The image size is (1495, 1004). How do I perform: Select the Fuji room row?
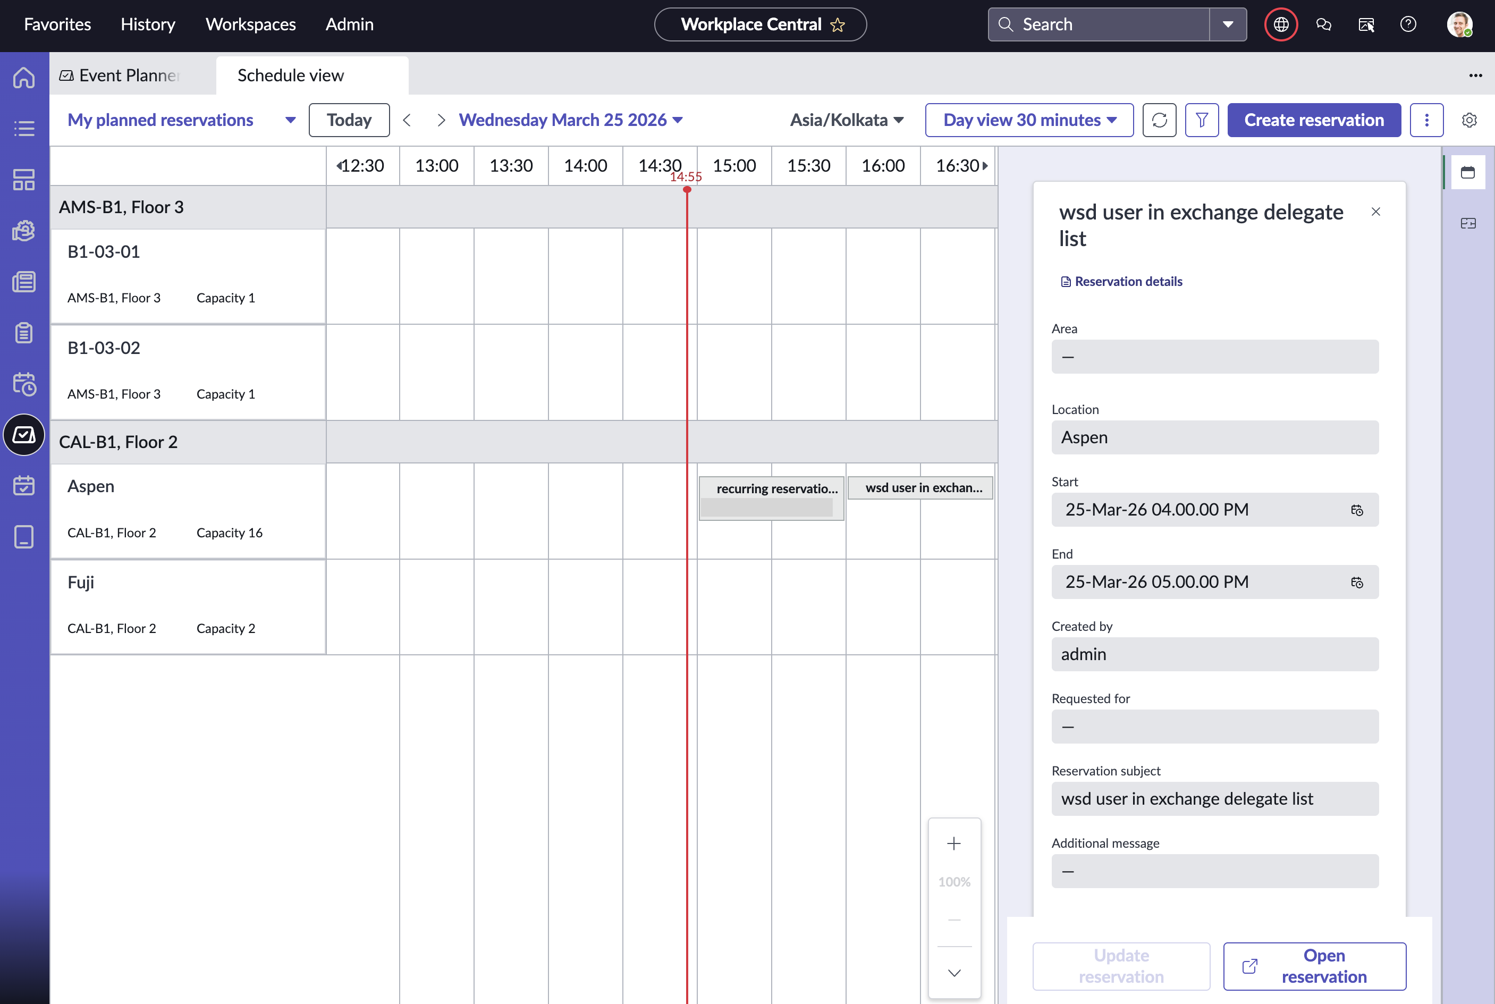(188, 606)
